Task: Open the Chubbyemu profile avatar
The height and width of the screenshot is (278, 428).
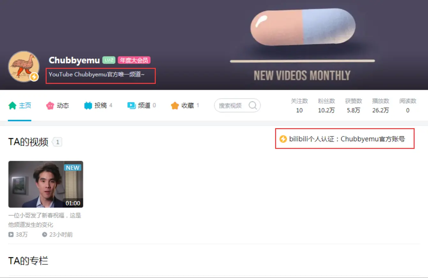Action: click(x=24, y=66)
